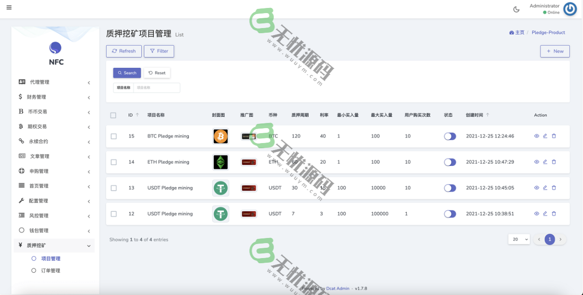
Task: Delete the USDT project ID 13
Action: (554, 188)
